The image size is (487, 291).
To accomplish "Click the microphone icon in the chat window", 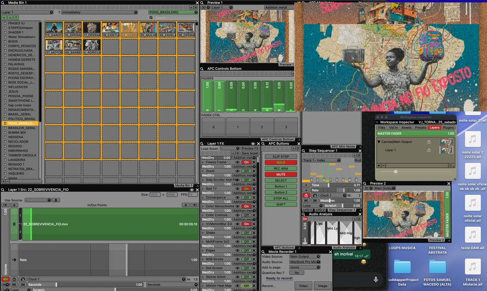I will click(x=375, y=279).
